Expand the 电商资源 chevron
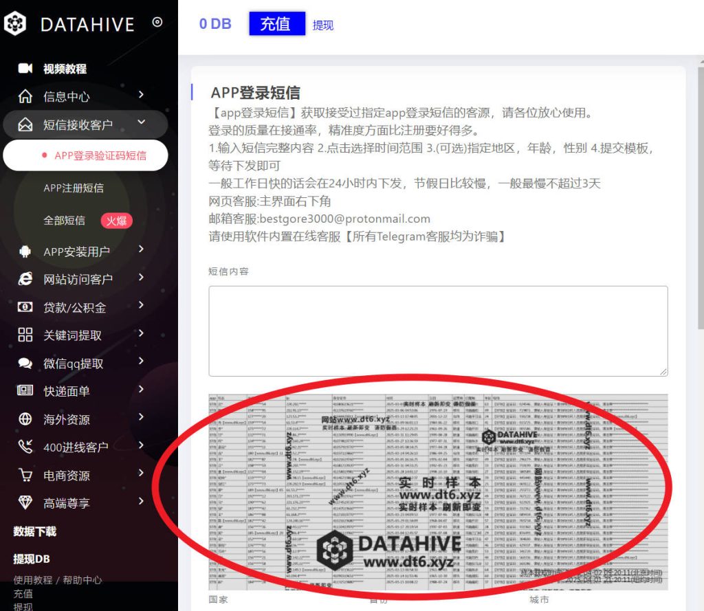This screenshot has height=611, width=704. pos(141,473)
